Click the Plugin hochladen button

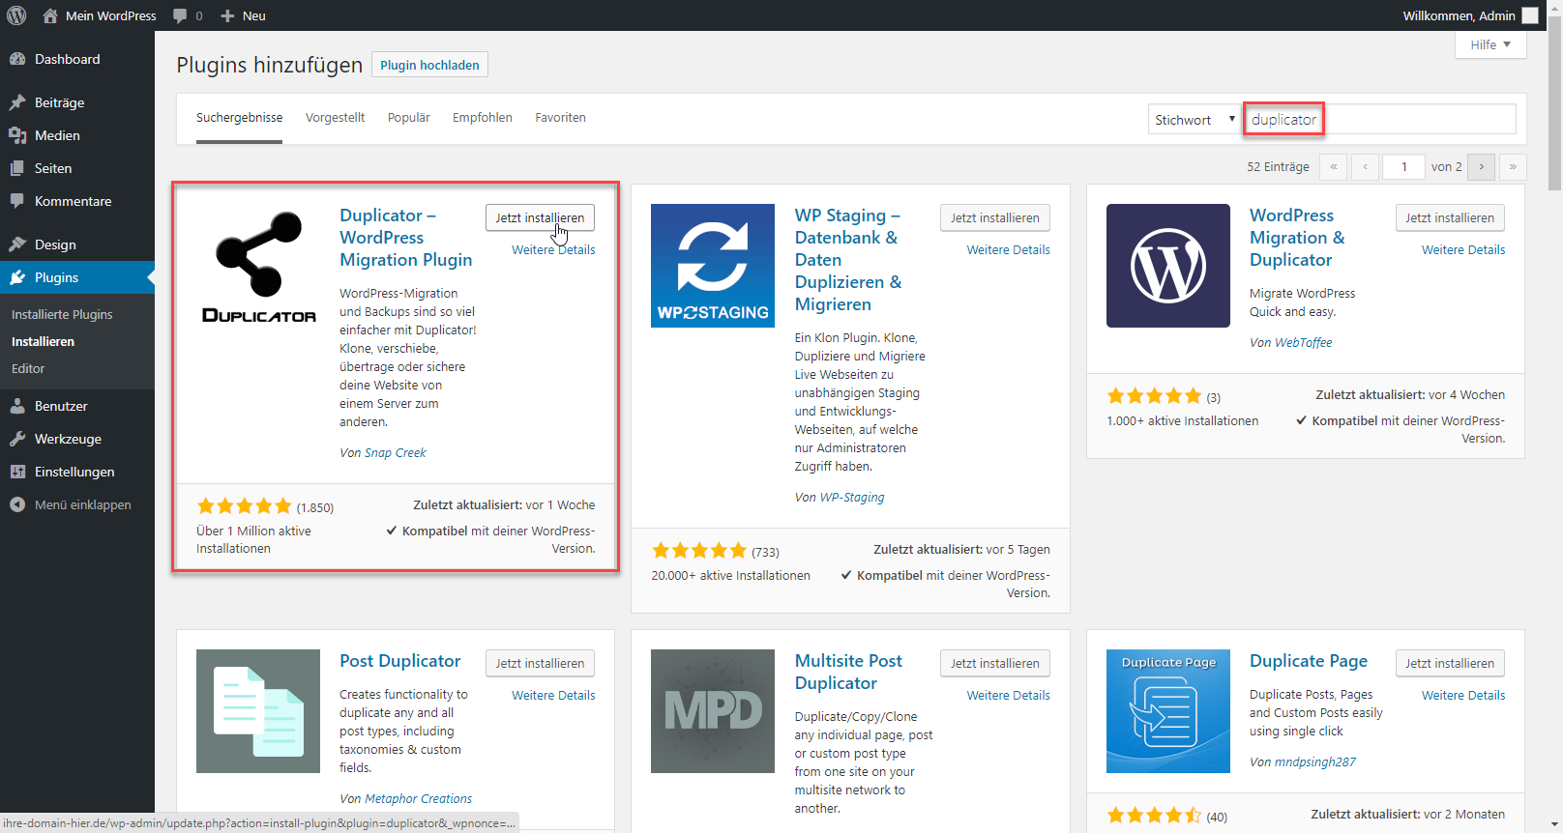click(429, 65)
